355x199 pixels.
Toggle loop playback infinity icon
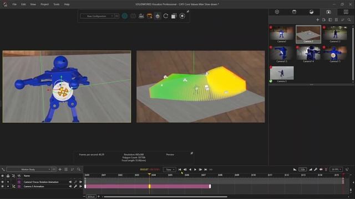[211, 170]
